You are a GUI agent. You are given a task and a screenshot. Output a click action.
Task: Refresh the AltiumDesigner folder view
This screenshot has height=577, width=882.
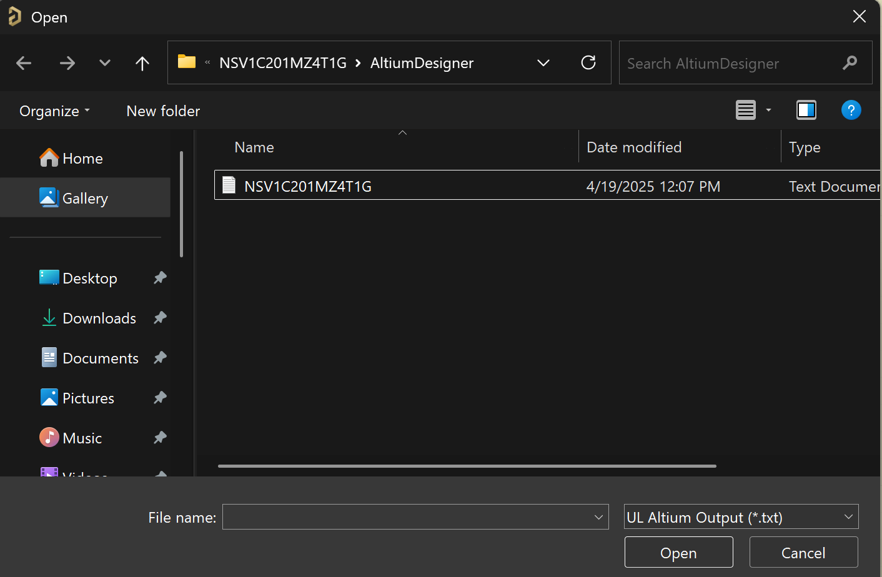click(x=588, y=62)
